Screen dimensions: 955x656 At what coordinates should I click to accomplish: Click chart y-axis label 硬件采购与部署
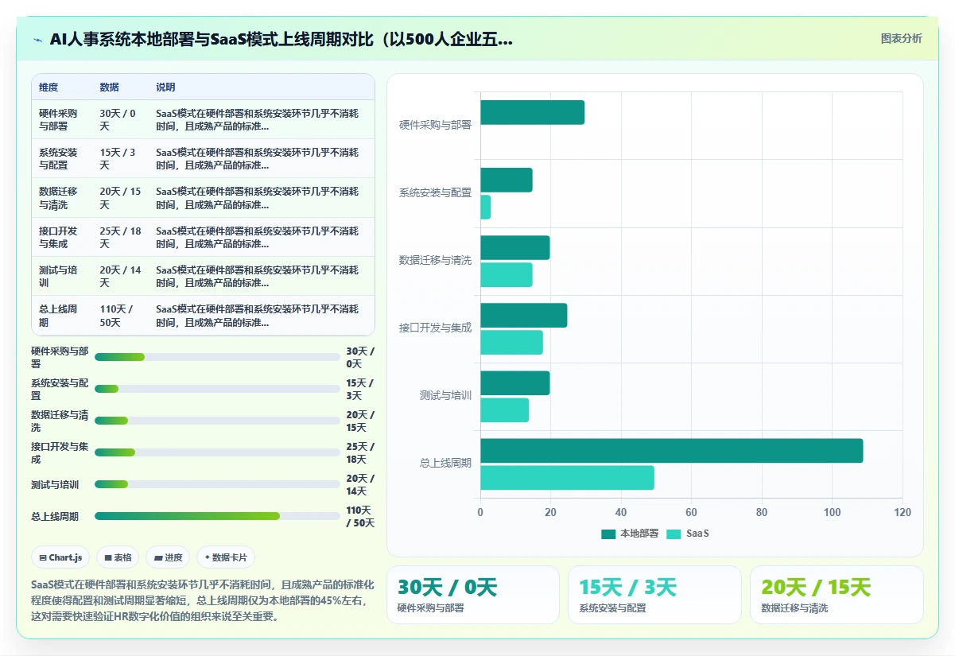point(435,125)
